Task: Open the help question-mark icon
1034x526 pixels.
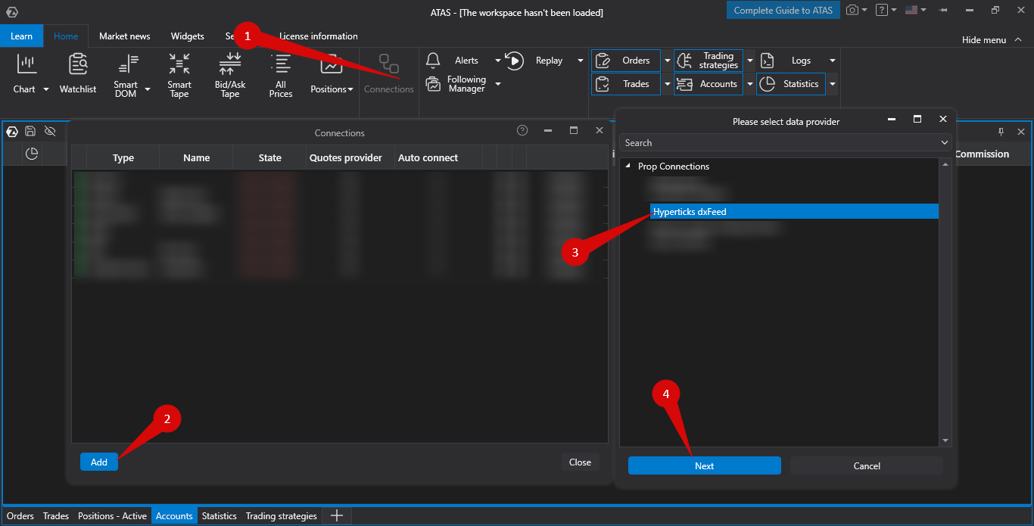Action: point(881,10)
